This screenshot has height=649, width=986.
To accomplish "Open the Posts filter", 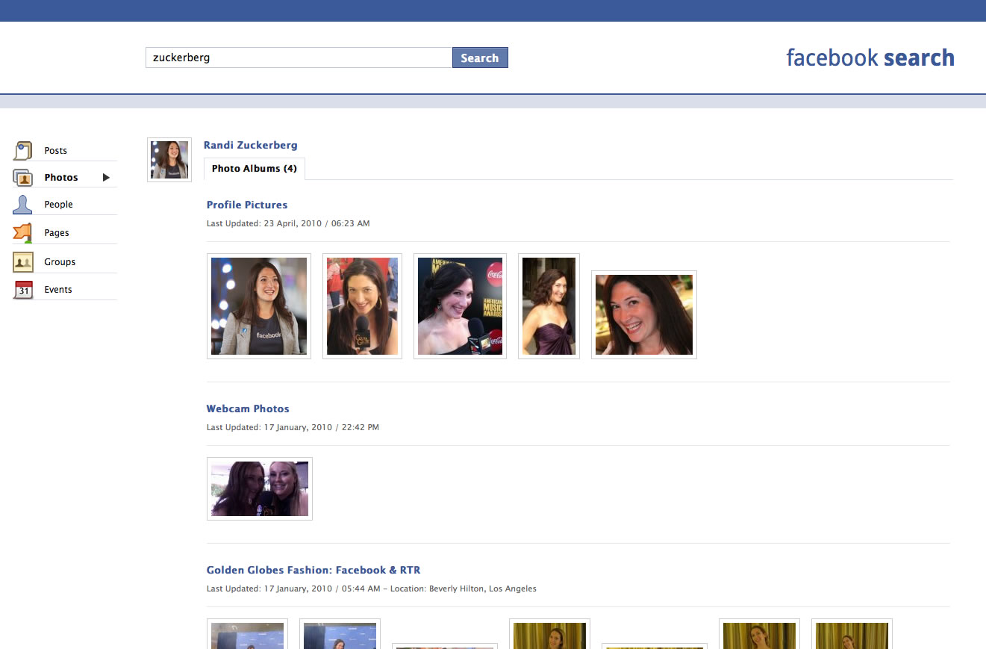I will point(55,151).
